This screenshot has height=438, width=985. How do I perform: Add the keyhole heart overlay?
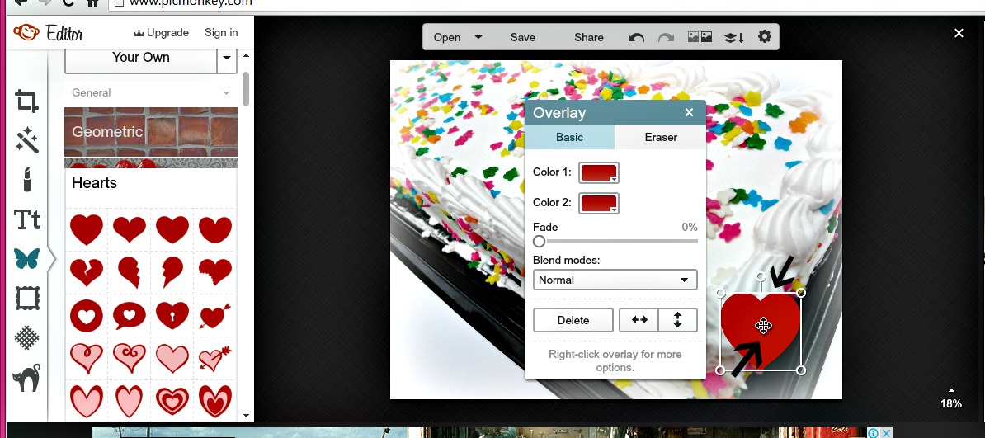pos(172,315)
